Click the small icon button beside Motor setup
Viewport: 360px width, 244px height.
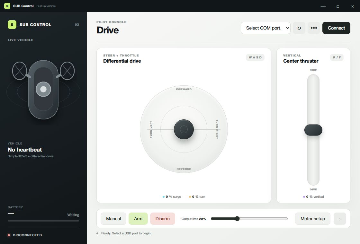[340, 219]
